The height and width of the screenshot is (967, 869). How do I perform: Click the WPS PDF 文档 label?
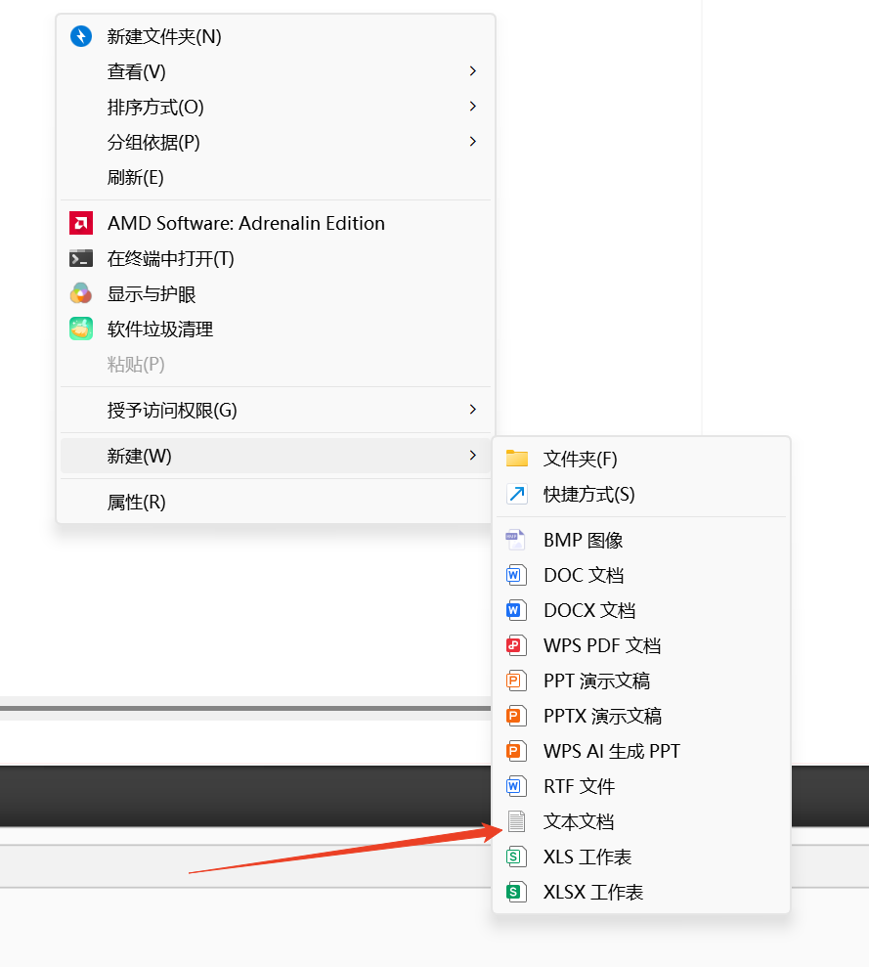(x=602, y=645)
